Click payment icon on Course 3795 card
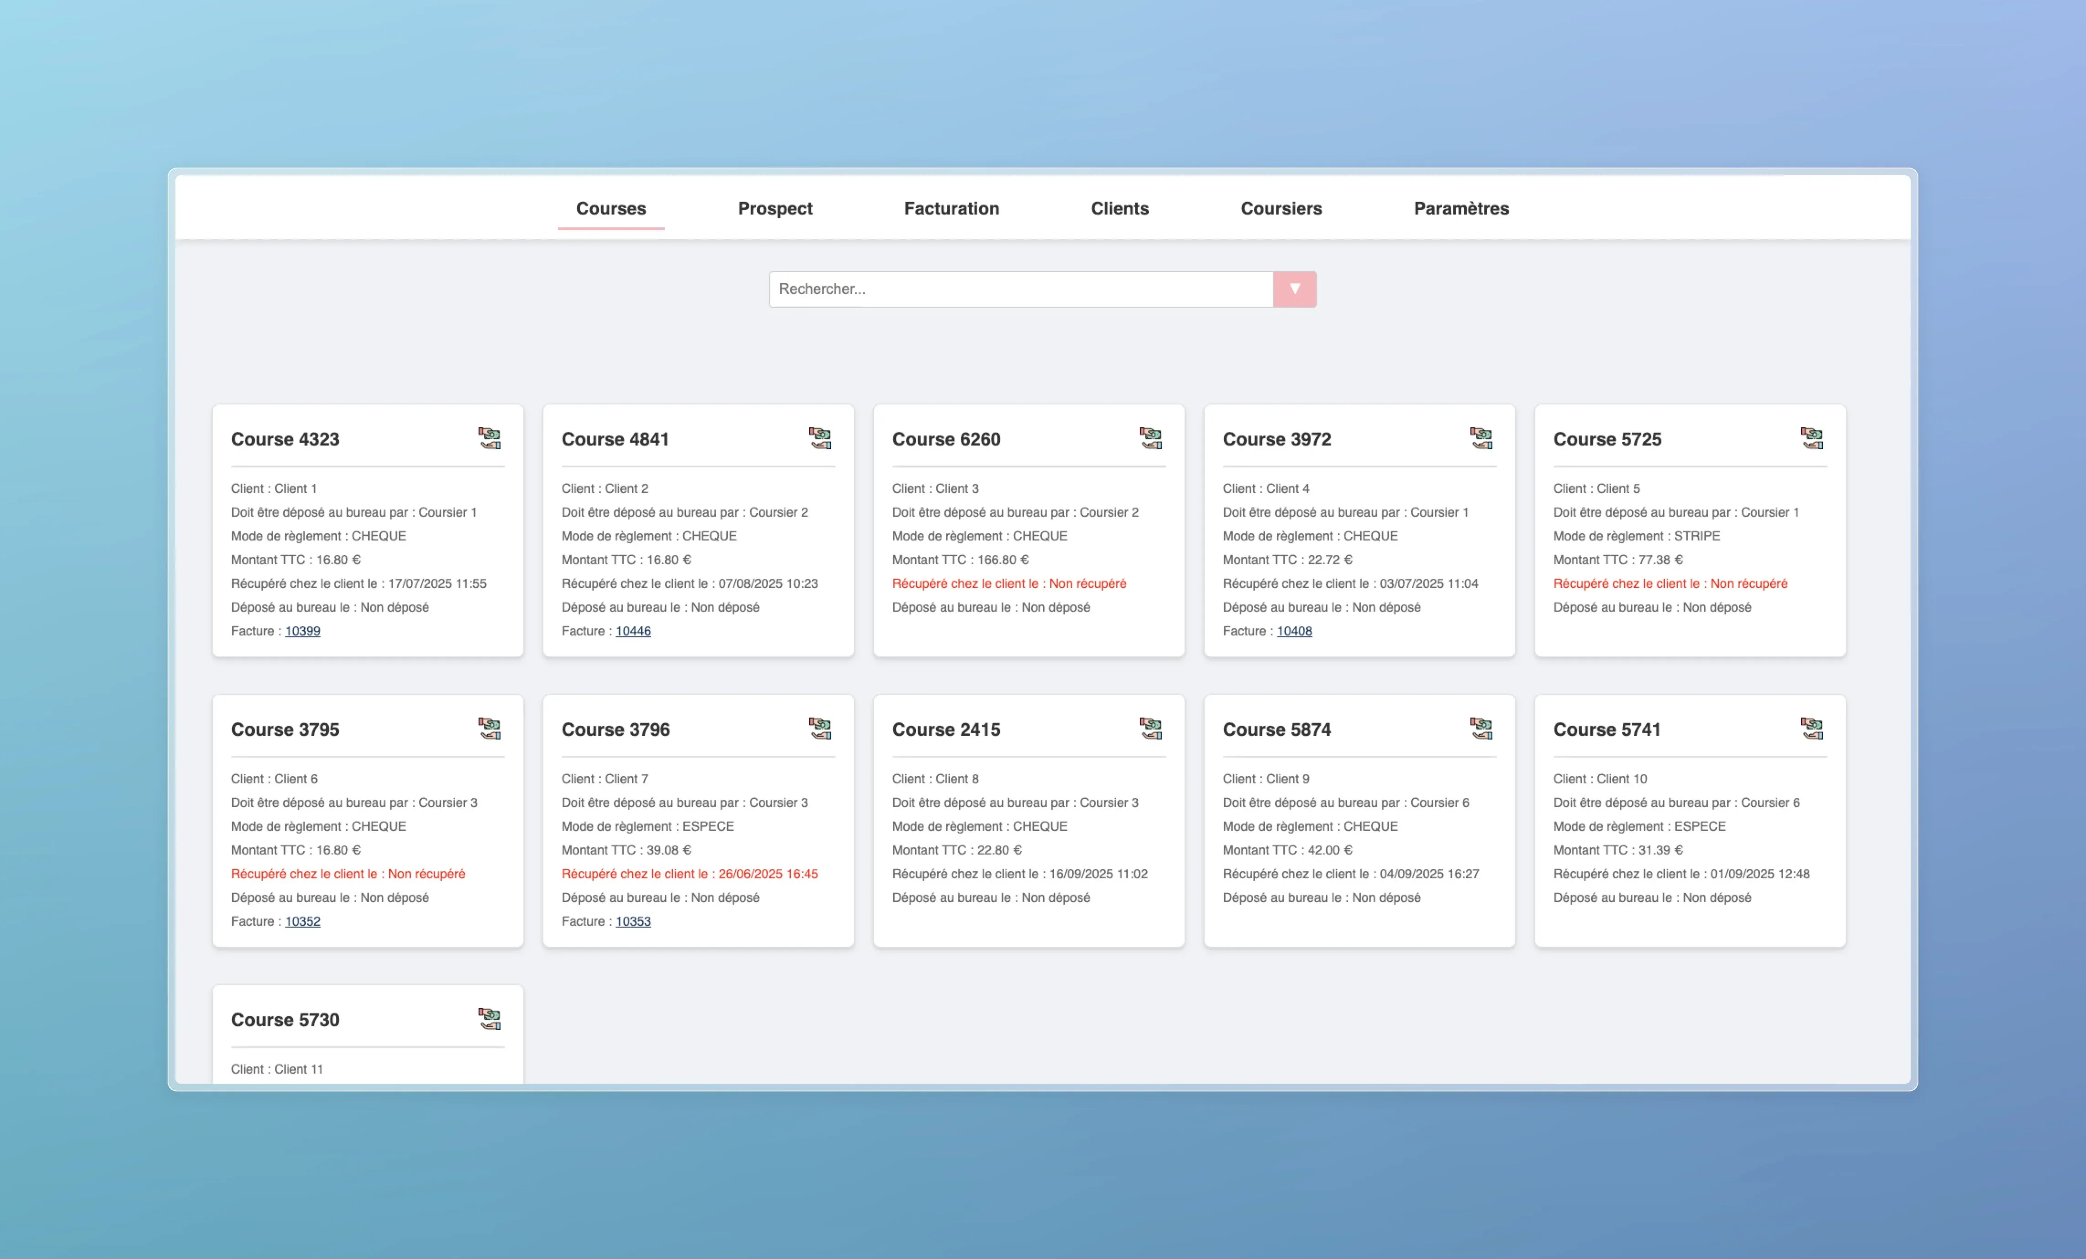 click(490, 729)
